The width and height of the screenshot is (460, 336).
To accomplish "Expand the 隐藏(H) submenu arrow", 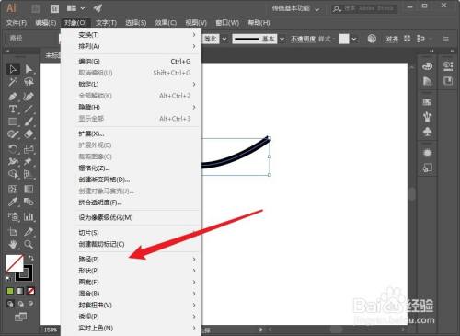I will (194, 107).
